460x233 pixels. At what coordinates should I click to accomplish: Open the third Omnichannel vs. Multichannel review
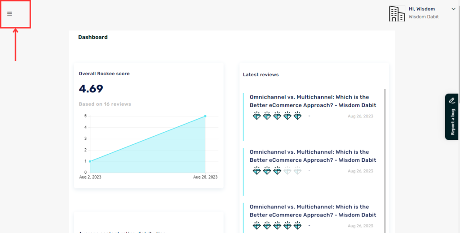[x=313, y=211]
